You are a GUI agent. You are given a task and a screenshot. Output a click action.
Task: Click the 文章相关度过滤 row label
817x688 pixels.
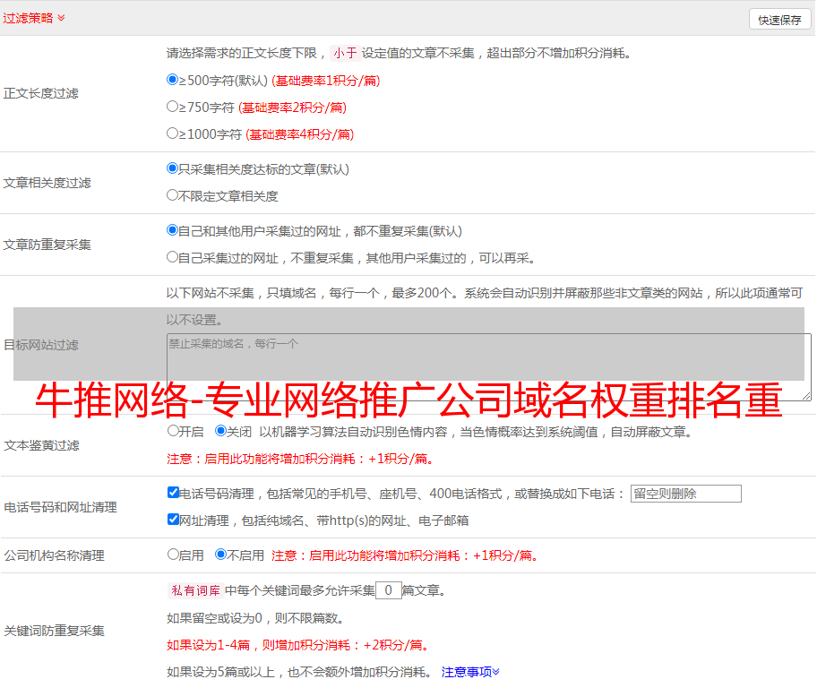click(47, 184)
